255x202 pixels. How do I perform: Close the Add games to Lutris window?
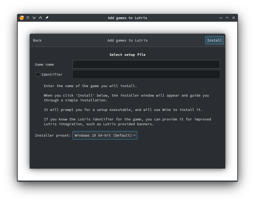pos(234,18)
